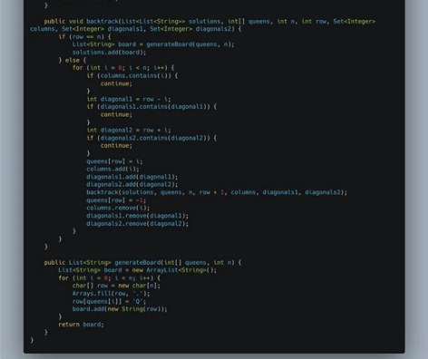Click the 'public void backtrack' method signature line
Viewport: 428px width, 359px height.
(209, 22)
